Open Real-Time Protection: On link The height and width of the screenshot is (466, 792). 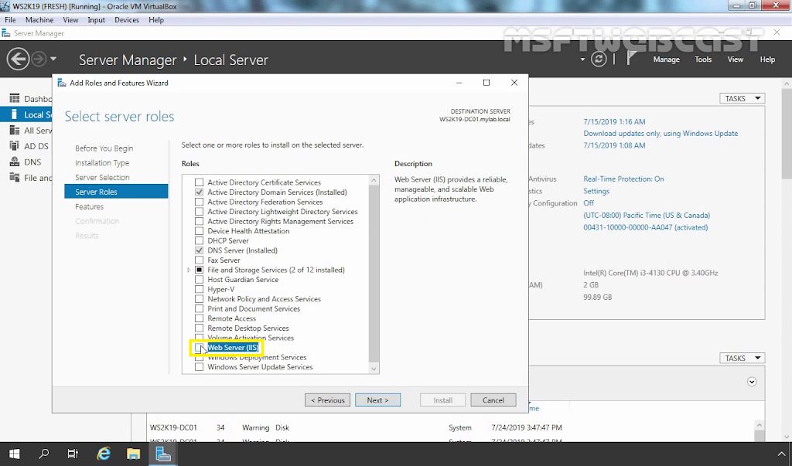624,179
